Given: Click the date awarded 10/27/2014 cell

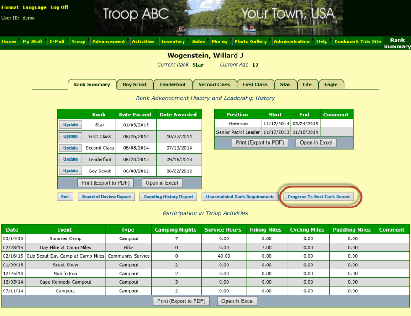Looking at the screenshot, I should [x=179, y=136].
